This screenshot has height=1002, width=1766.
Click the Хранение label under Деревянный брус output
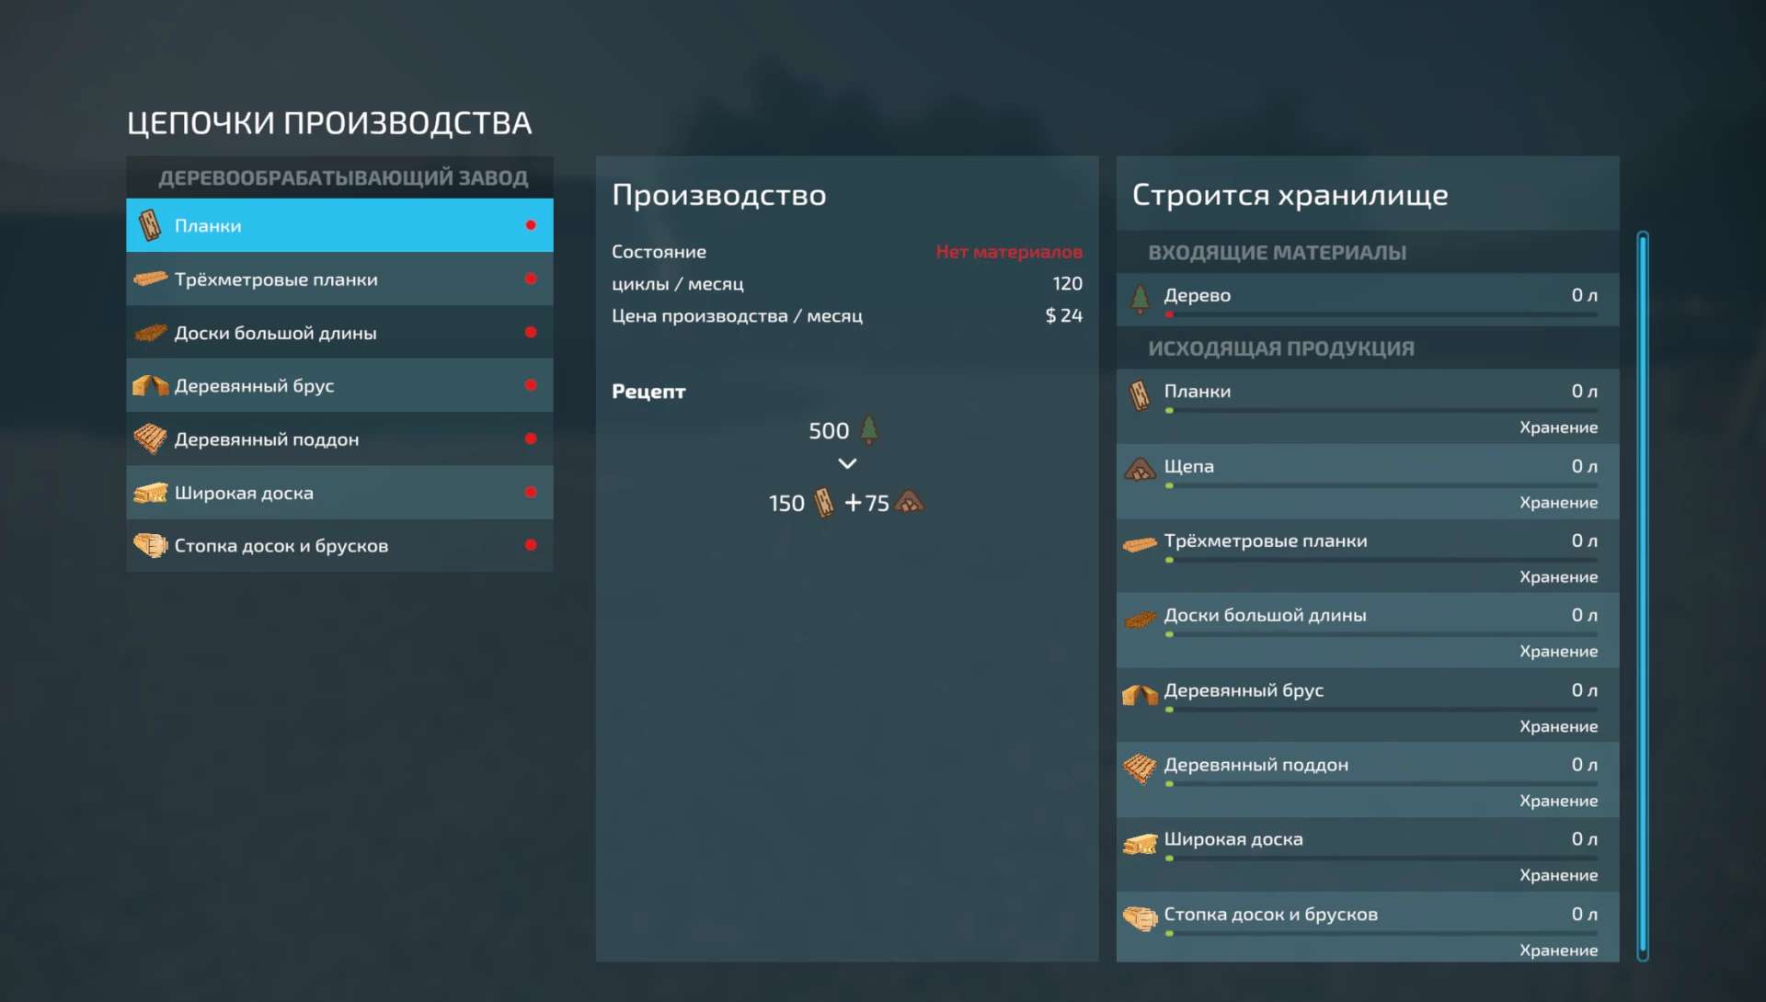pyautogui.click(x=1558, y=726)
